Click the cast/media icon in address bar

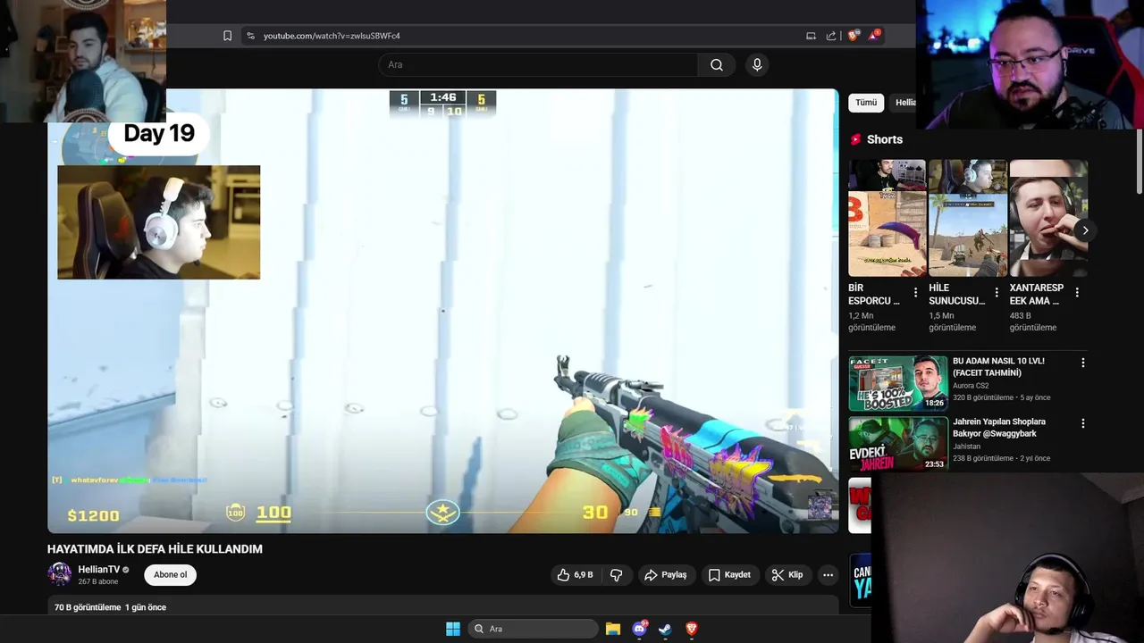(x=811, y=36)
